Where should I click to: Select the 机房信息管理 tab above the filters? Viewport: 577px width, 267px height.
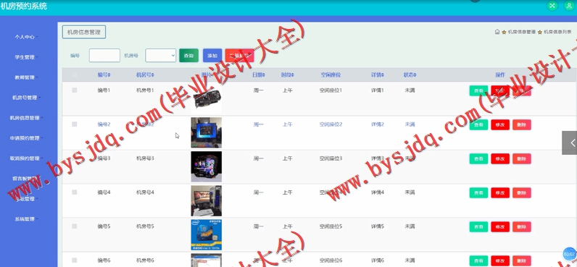point(84,32)
